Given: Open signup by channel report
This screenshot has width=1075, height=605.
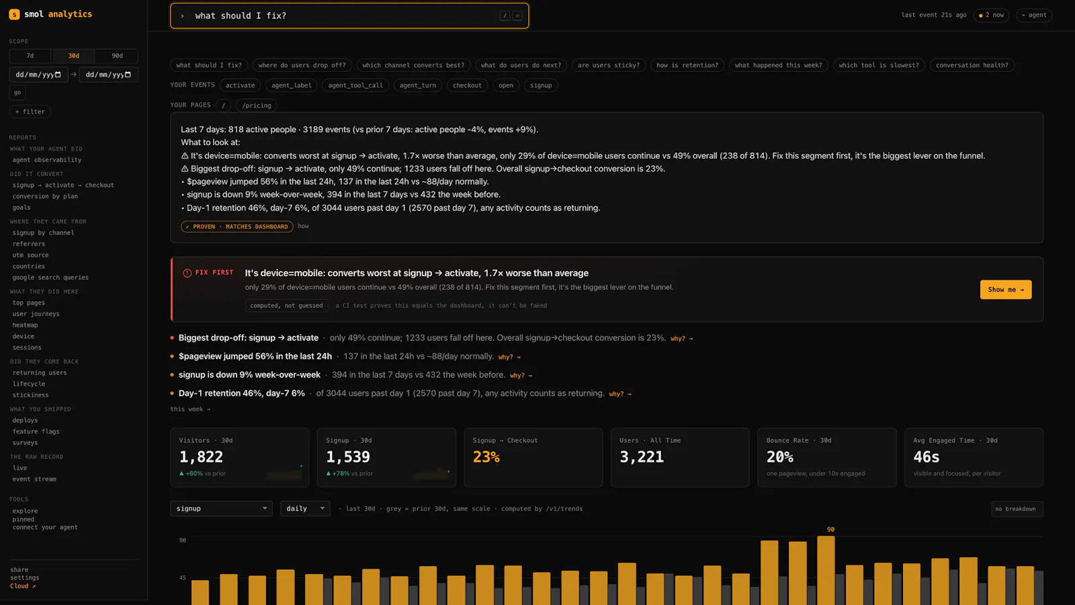Looking at the screenshot, I should coord(44,233).
